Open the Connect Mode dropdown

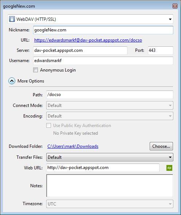[x=110, y=105]
